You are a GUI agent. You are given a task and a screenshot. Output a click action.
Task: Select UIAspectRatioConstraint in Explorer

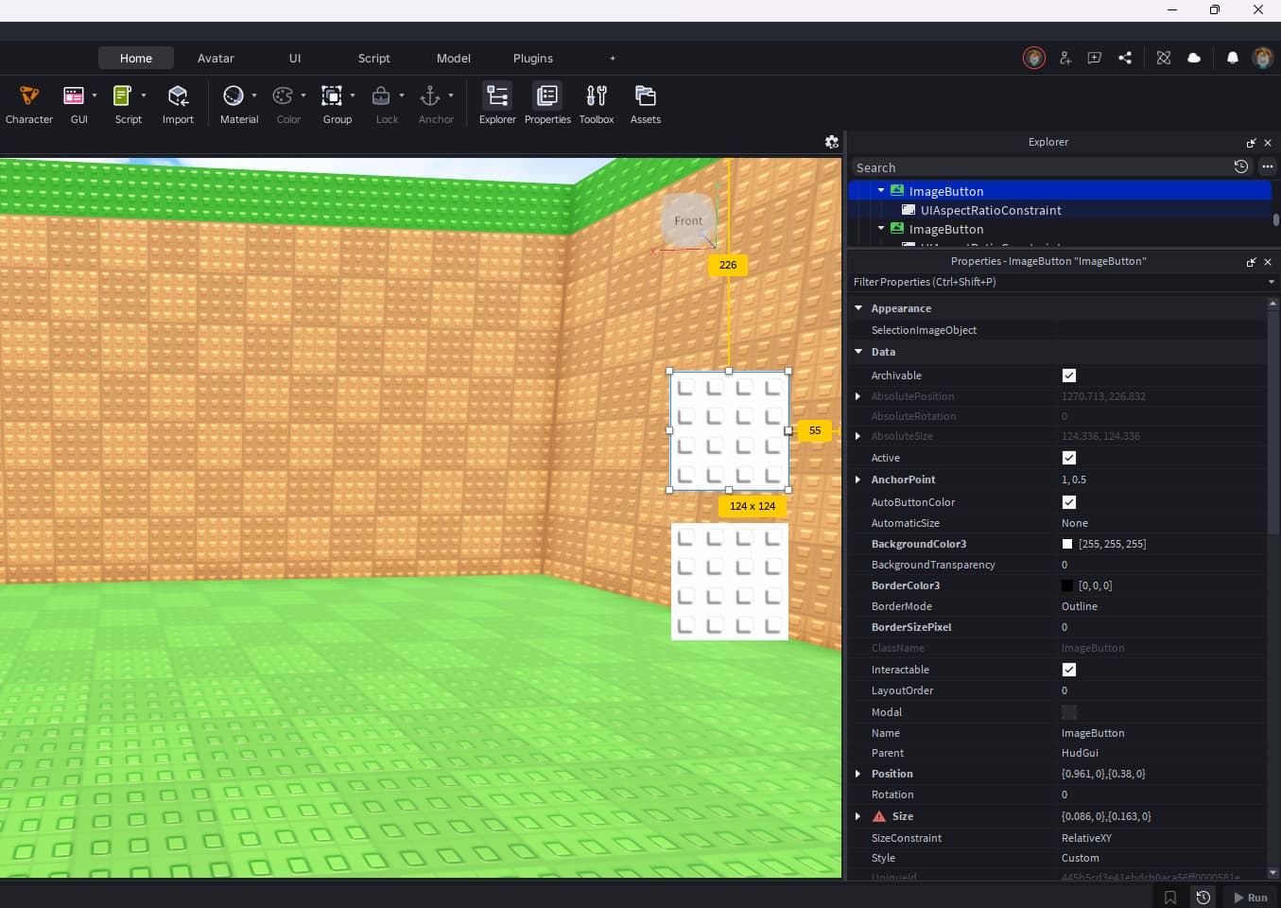tap(991, 210)
